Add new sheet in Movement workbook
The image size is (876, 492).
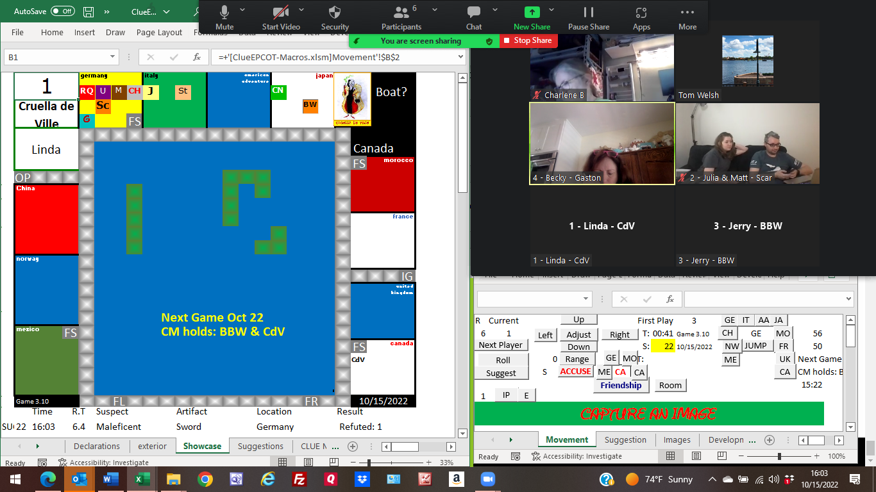(770, 439)
